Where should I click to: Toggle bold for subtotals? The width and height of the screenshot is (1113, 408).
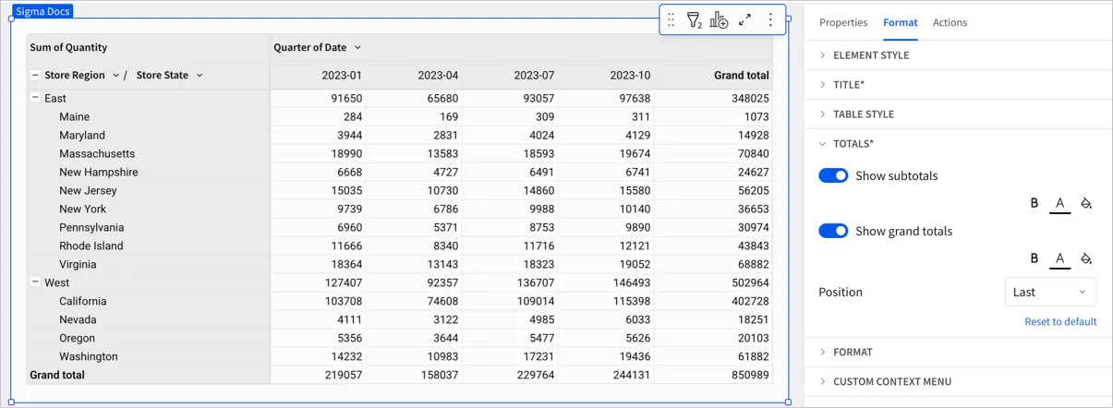tap(1034, 203)
